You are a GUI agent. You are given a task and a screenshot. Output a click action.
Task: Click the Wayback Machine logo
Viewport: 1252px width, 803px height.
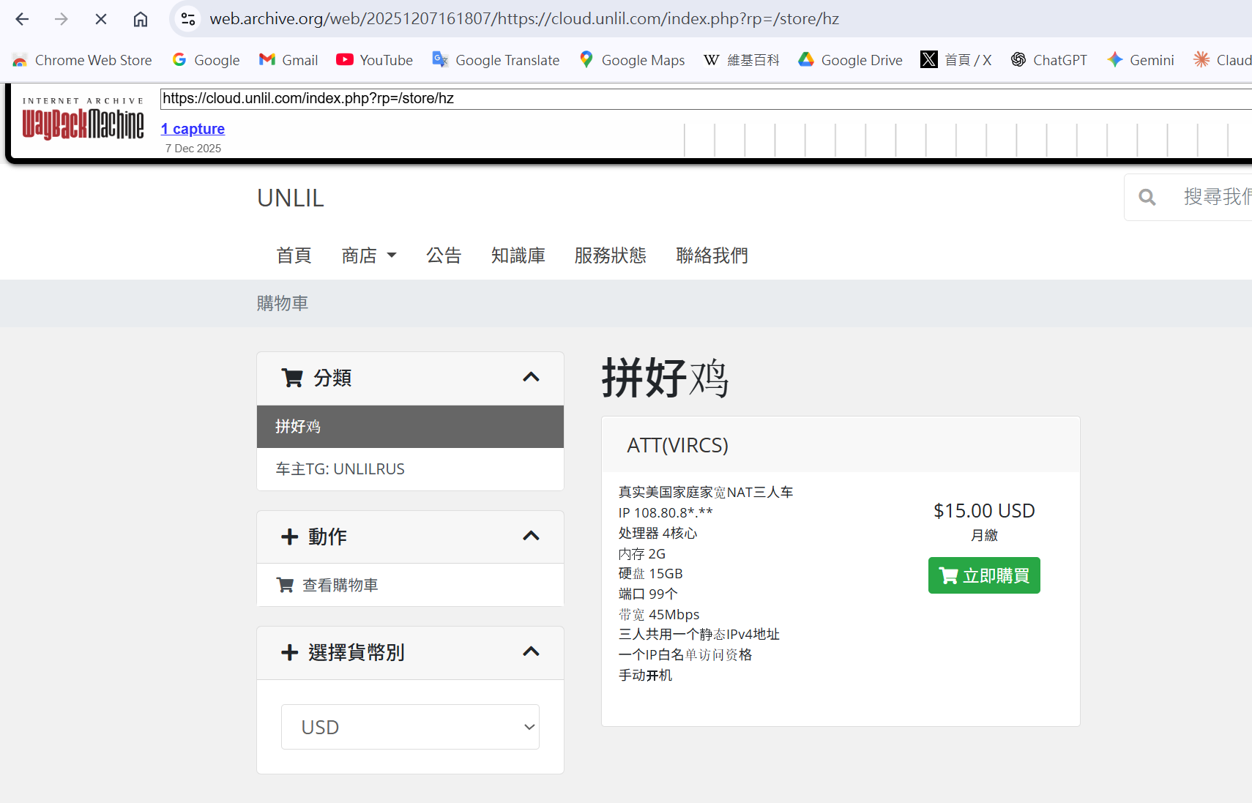tap(83, 122)
